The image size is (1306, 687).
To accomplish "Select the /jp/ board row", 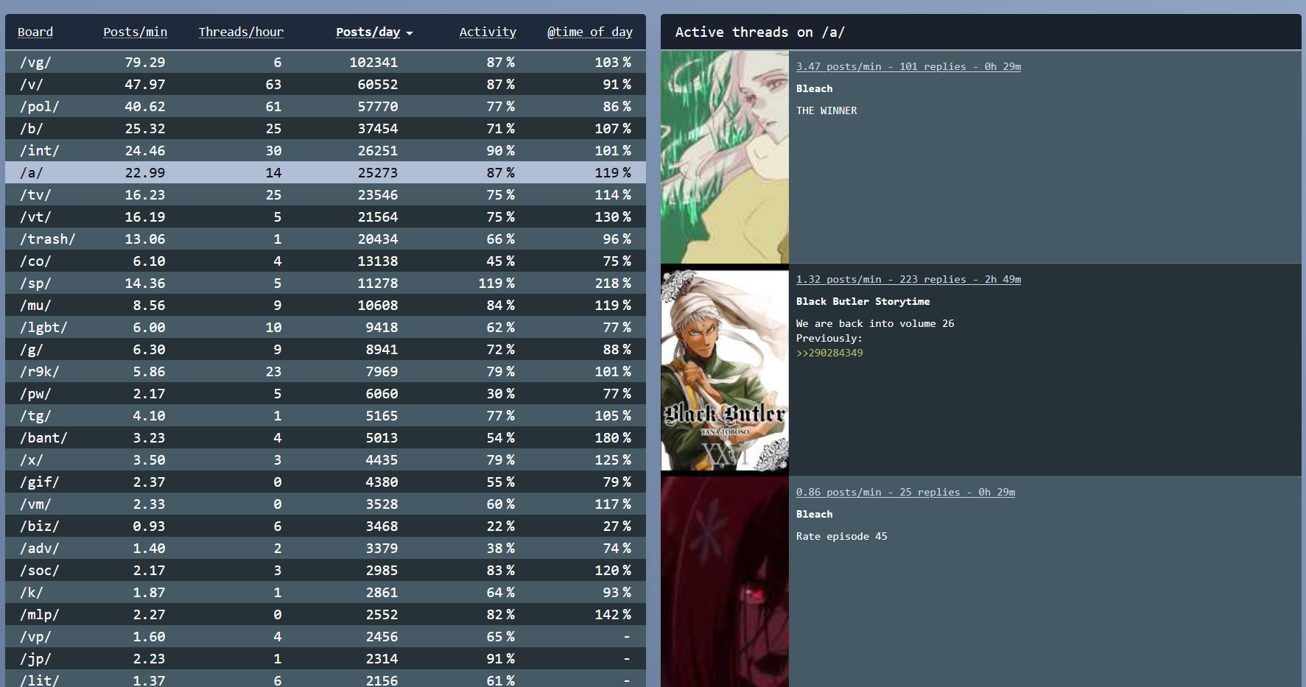I will point(326,658).
